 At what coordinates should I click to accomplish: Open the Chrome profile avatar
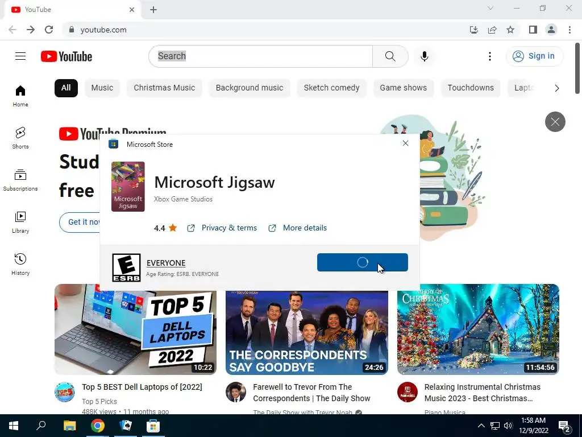pos(551,30)
